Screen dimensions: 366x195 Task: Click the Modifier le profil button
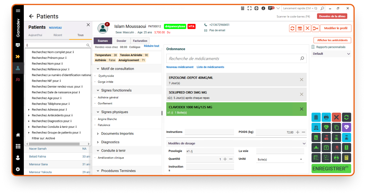[x=335, y=28]
